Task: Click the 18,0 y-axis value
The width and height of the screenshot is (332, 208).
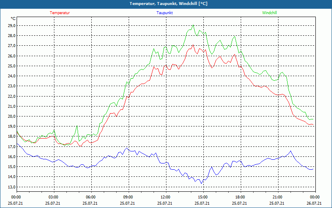Action: click(x=12, y=136)
